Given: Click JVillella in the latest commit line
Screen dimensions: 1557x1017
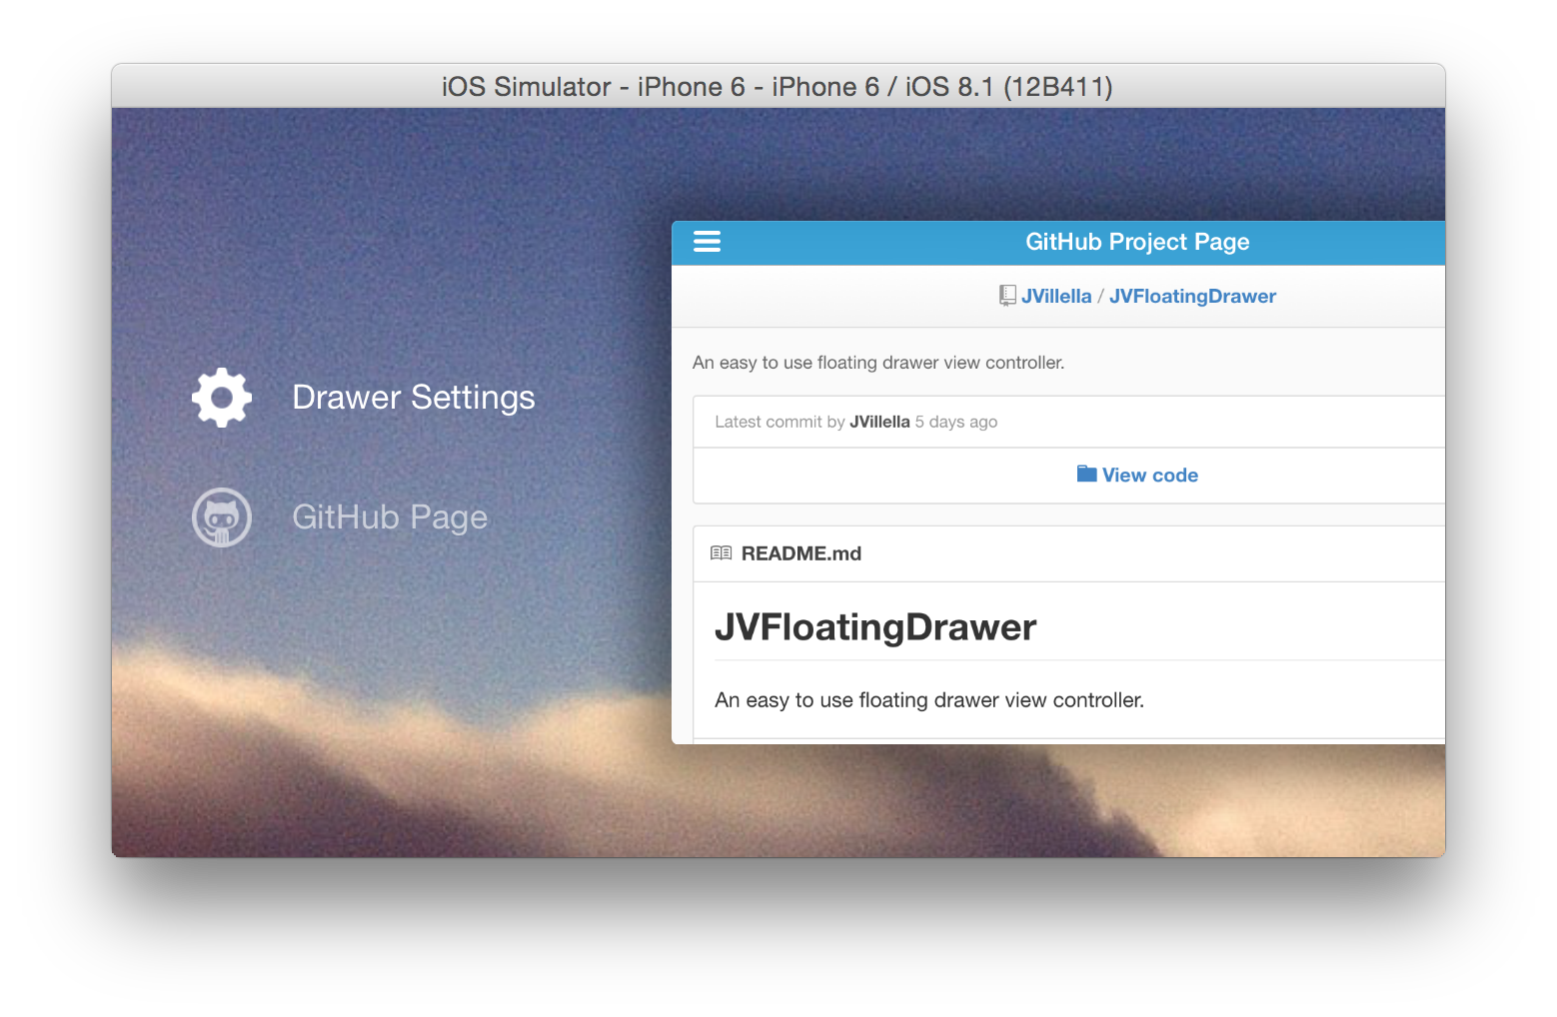Looking at the screenshot, I should (x=879, y=422).
